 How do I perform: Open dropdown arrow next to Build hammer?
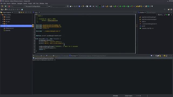85,6
